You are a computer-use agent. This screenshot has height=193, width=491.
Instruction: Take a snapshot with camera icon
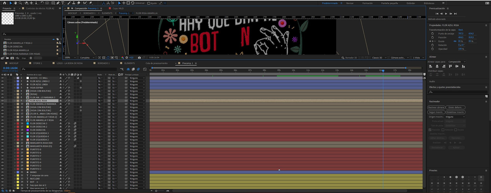pyautogui.click(x=139, y=58)
